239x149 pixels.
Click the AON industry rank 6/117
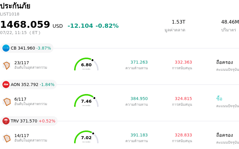pos(20,99)
